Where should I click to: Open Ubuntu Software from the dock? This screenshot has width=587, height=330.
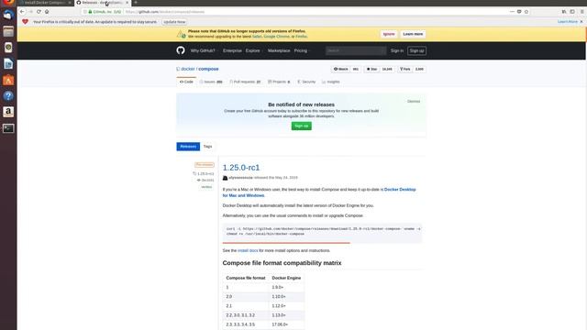[x=8, y=80]
